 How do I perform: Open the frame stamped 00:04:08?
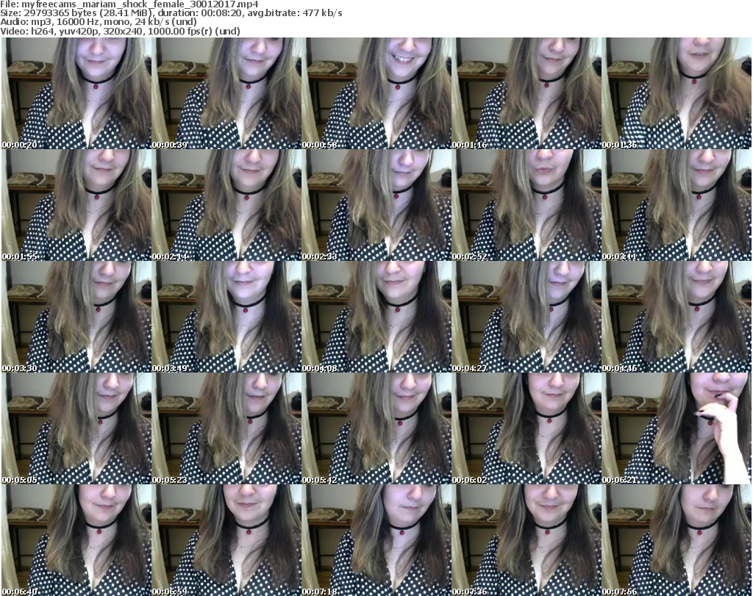point(376,317)
